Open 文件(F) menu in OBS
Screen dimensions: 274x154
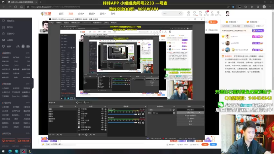(52, 23)
